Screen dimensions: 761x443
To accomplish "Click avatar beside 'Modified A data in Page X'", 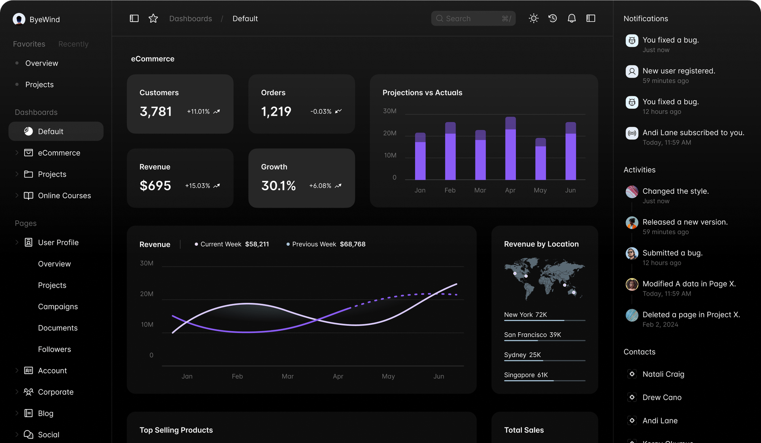I will pyautogui.click(x=632, y=284).
